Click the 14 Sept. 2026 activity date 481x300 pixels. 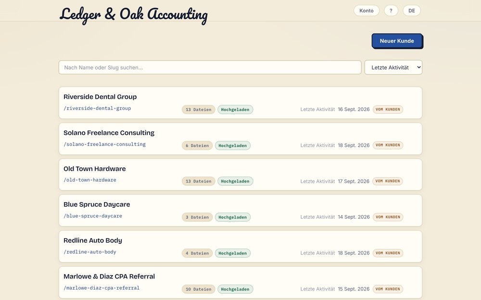[x=354, y=217]
